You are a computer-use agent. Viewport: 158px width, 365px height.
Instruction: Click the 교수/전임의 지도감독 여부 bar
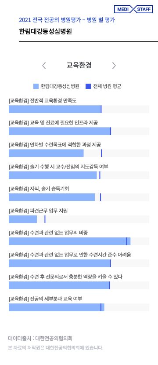[79, 175]
